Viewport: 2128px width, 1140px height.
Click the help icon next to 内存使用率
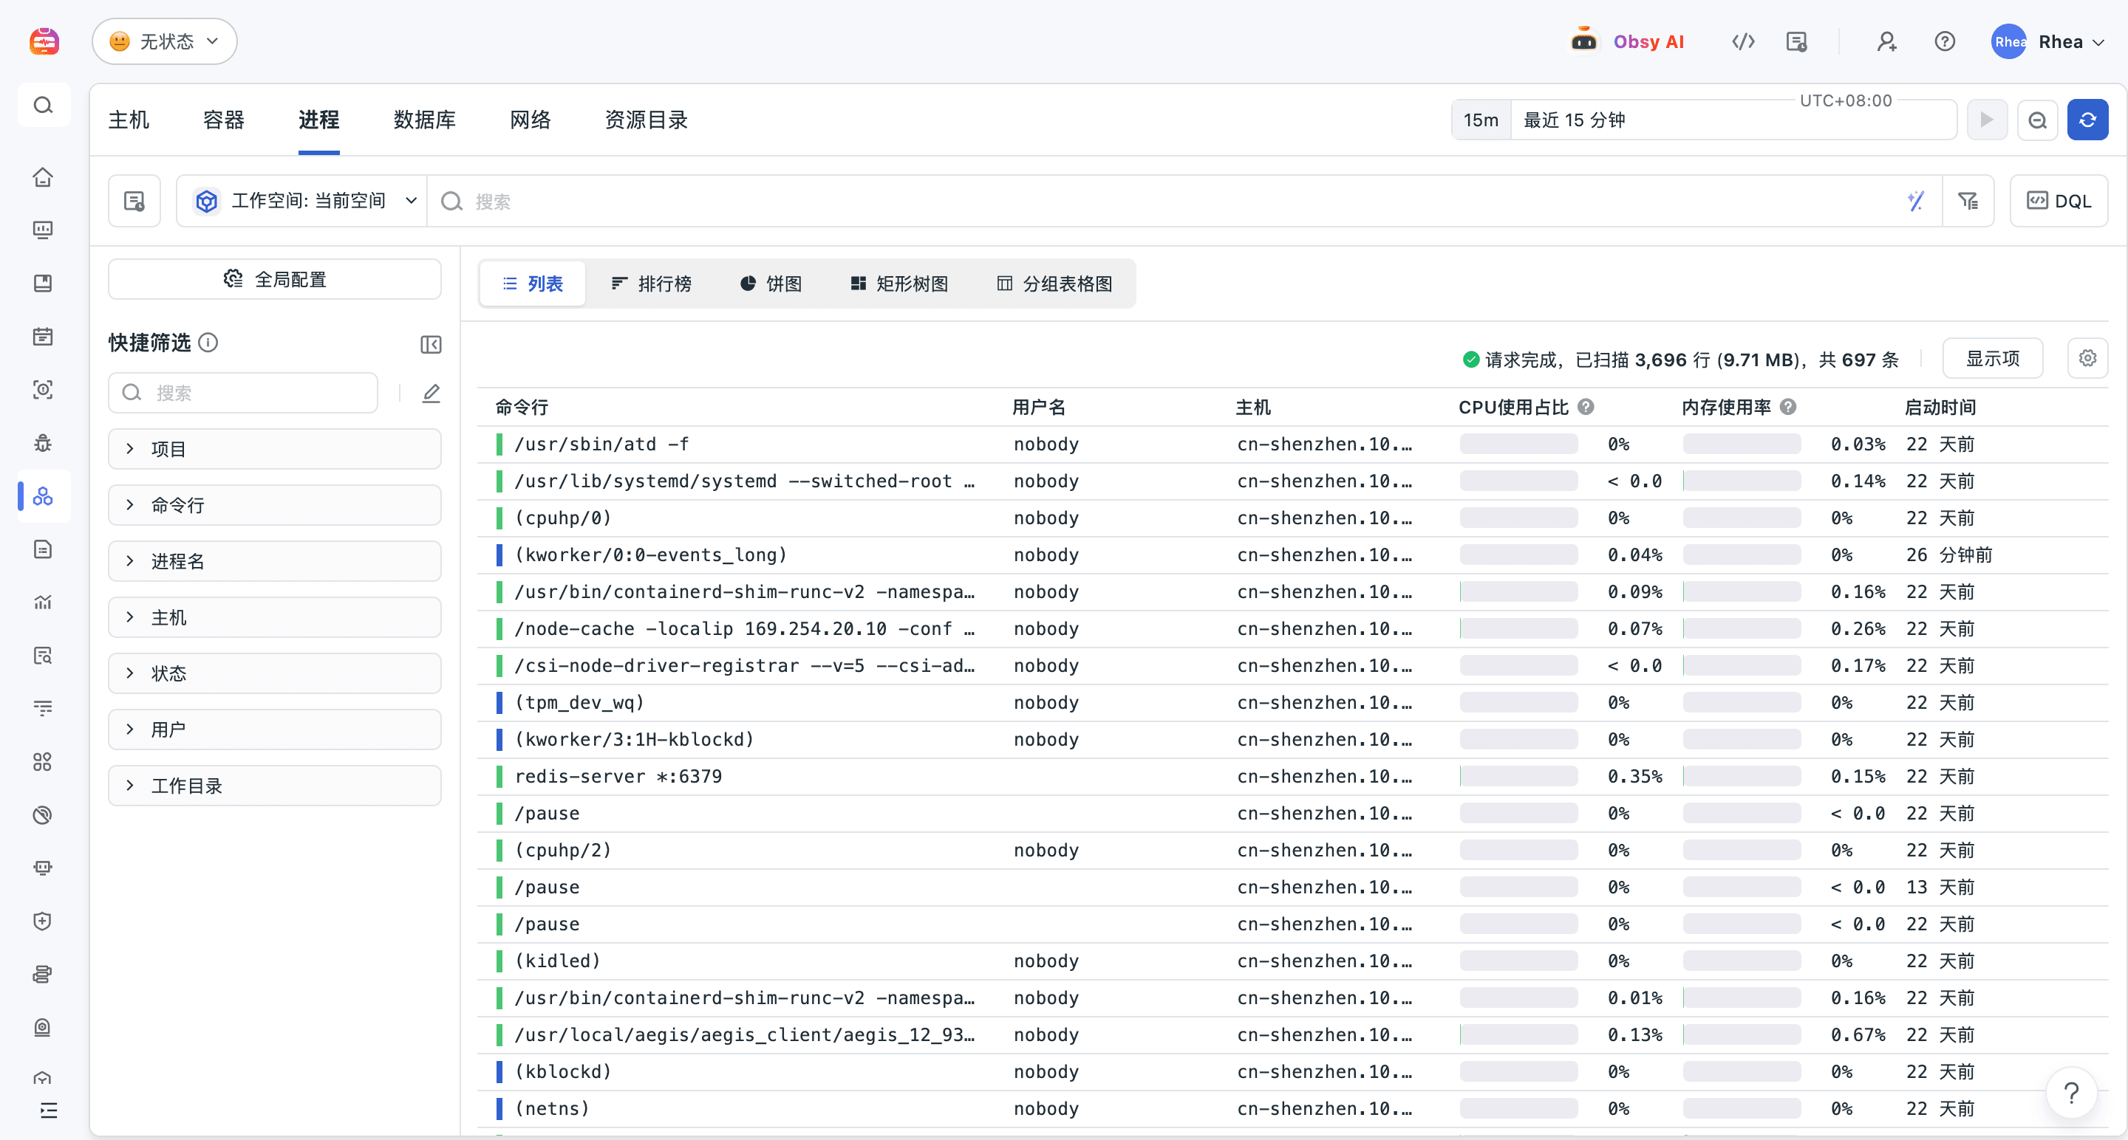[1788, 407]
